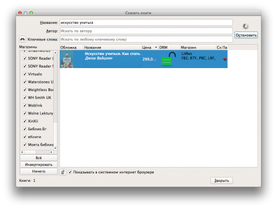This screenshot has height=209, width=277.
Task: Click the Магазин column header
Action: pos(198,47)
